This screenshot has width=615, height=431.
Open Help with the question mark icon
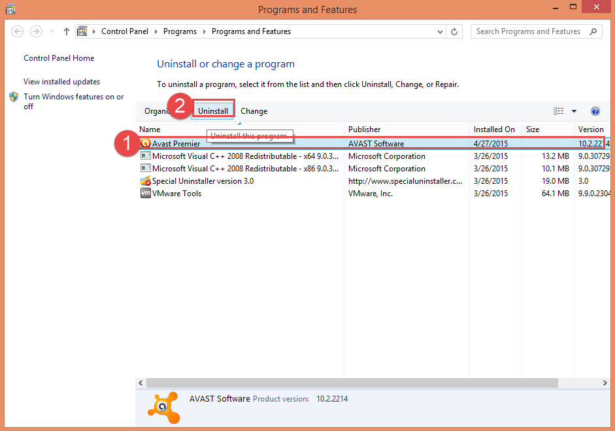click(595, 111)
